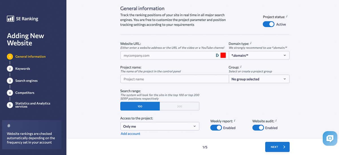Select the 200 search range option

tap(179, 106)
